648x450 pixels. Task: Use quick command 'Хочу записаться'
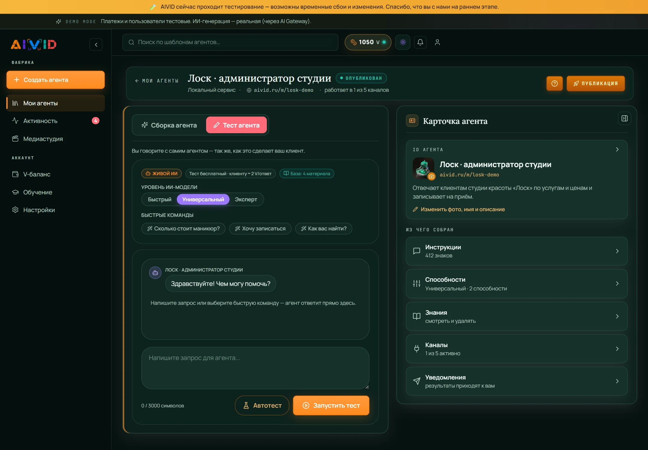coord(260,229)
